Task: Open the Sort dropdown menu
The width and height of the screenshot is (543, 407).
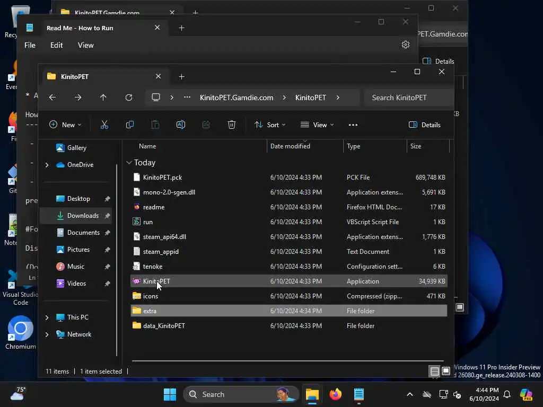Action: [270, 125]
